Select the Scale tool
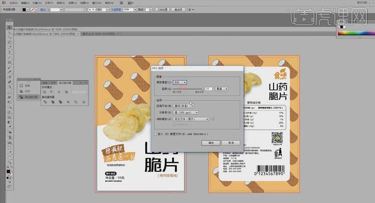This screenshot has height=203, width=375. [9, 92]
